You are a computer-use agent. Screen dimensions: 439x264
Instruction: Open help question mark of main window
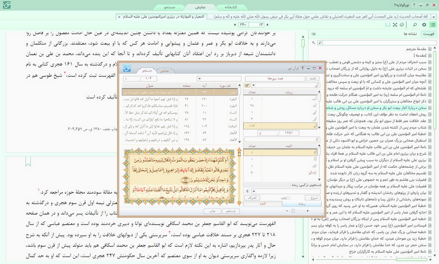coord(414,5)
